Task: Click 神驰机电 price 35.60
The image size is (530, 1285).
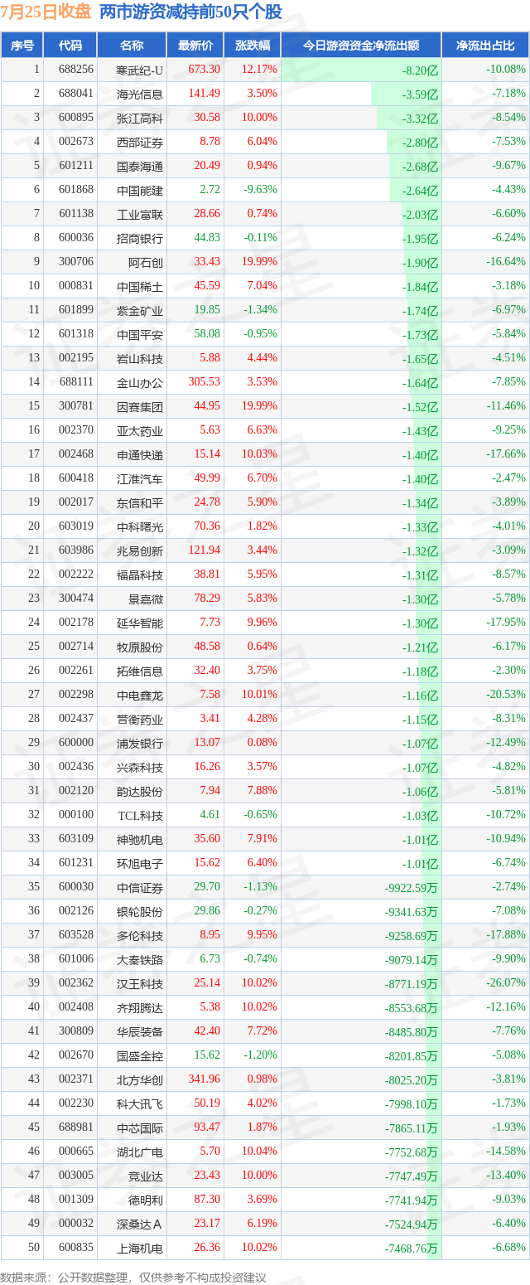Action: click(x=207, y=839)
